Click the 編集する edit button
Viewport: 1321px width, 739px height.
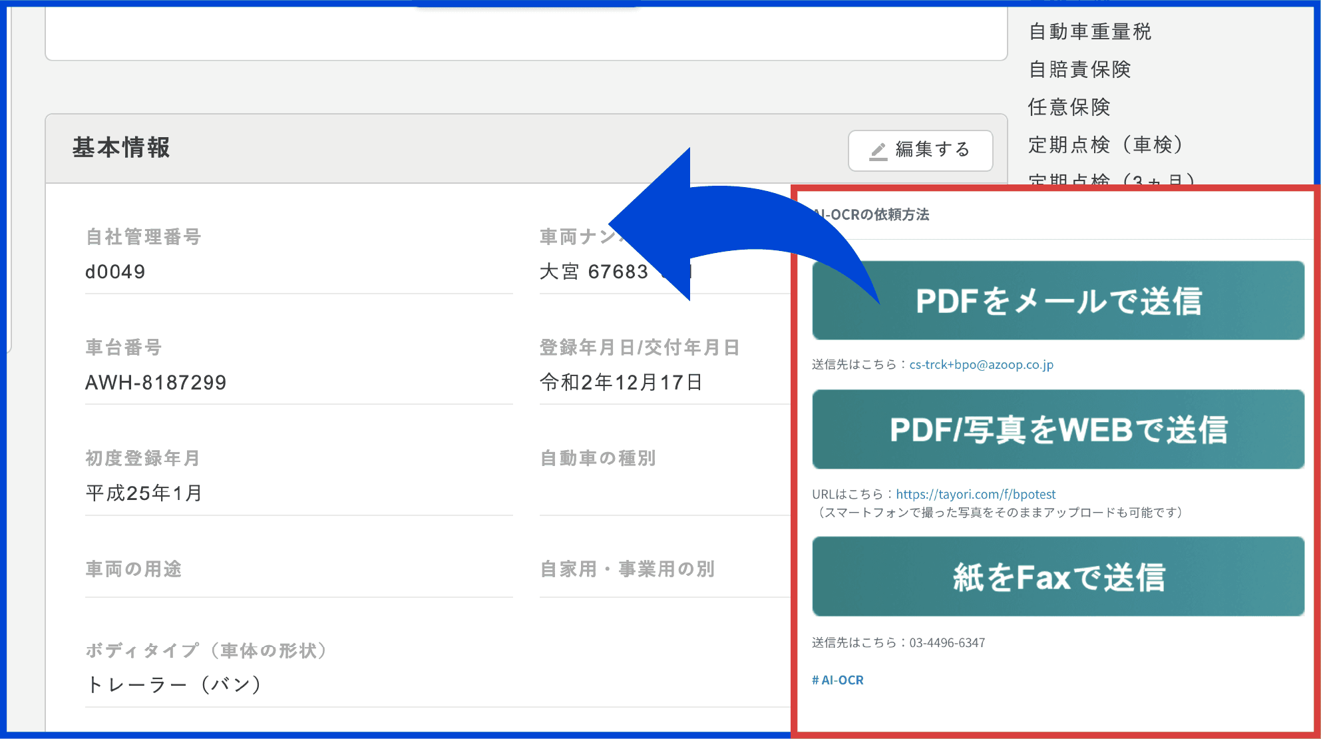tap(920, 150)
